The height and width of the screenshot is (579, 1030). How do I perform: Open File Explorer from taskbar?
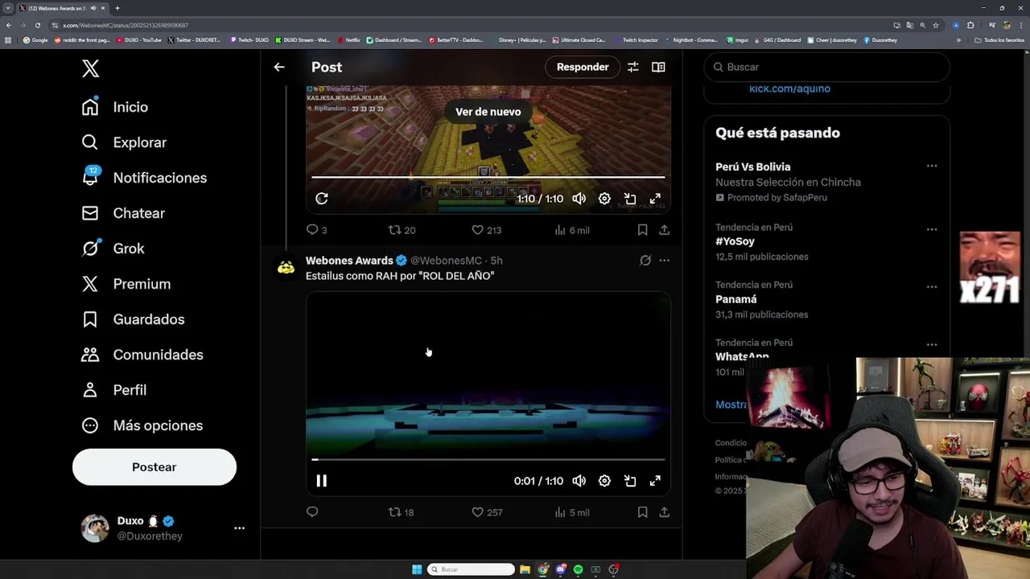pyautogui.click(x=525, y=569)
